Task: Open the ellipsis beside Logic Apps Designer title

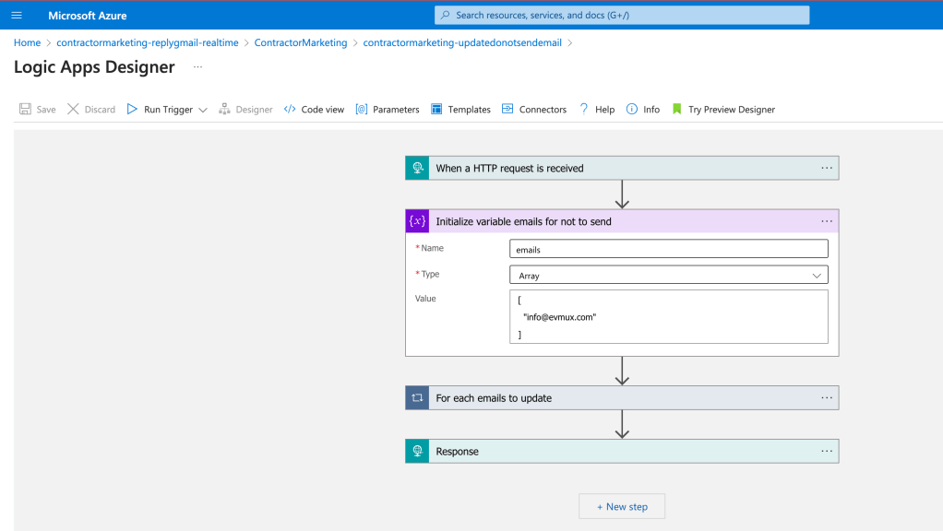Action: 197,66
